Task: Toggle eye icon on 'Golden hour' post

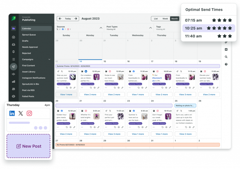Action: 70,127
